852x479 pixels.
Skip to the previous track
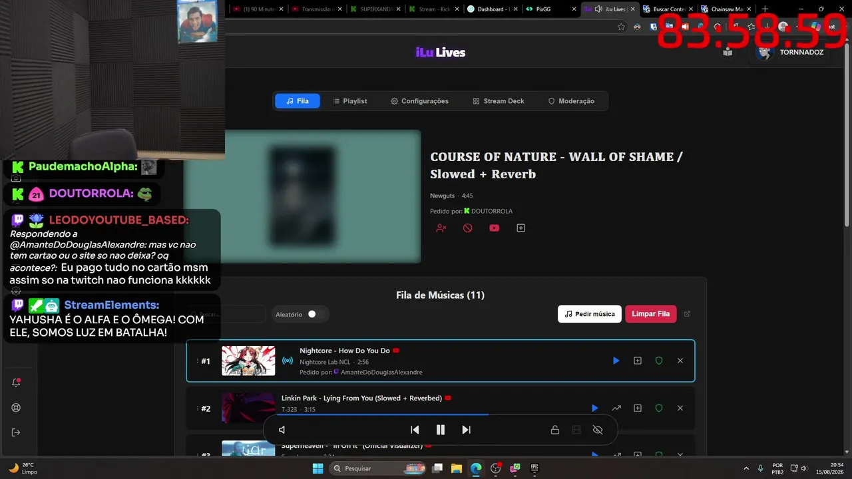[x=415, y=430]
